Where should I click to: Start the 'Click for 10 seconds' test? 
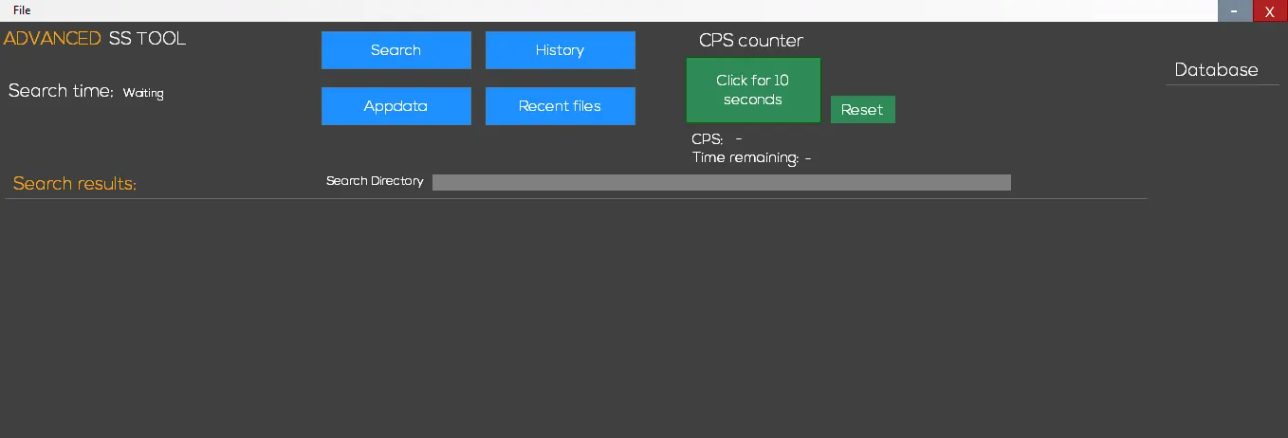pos(753,90)
